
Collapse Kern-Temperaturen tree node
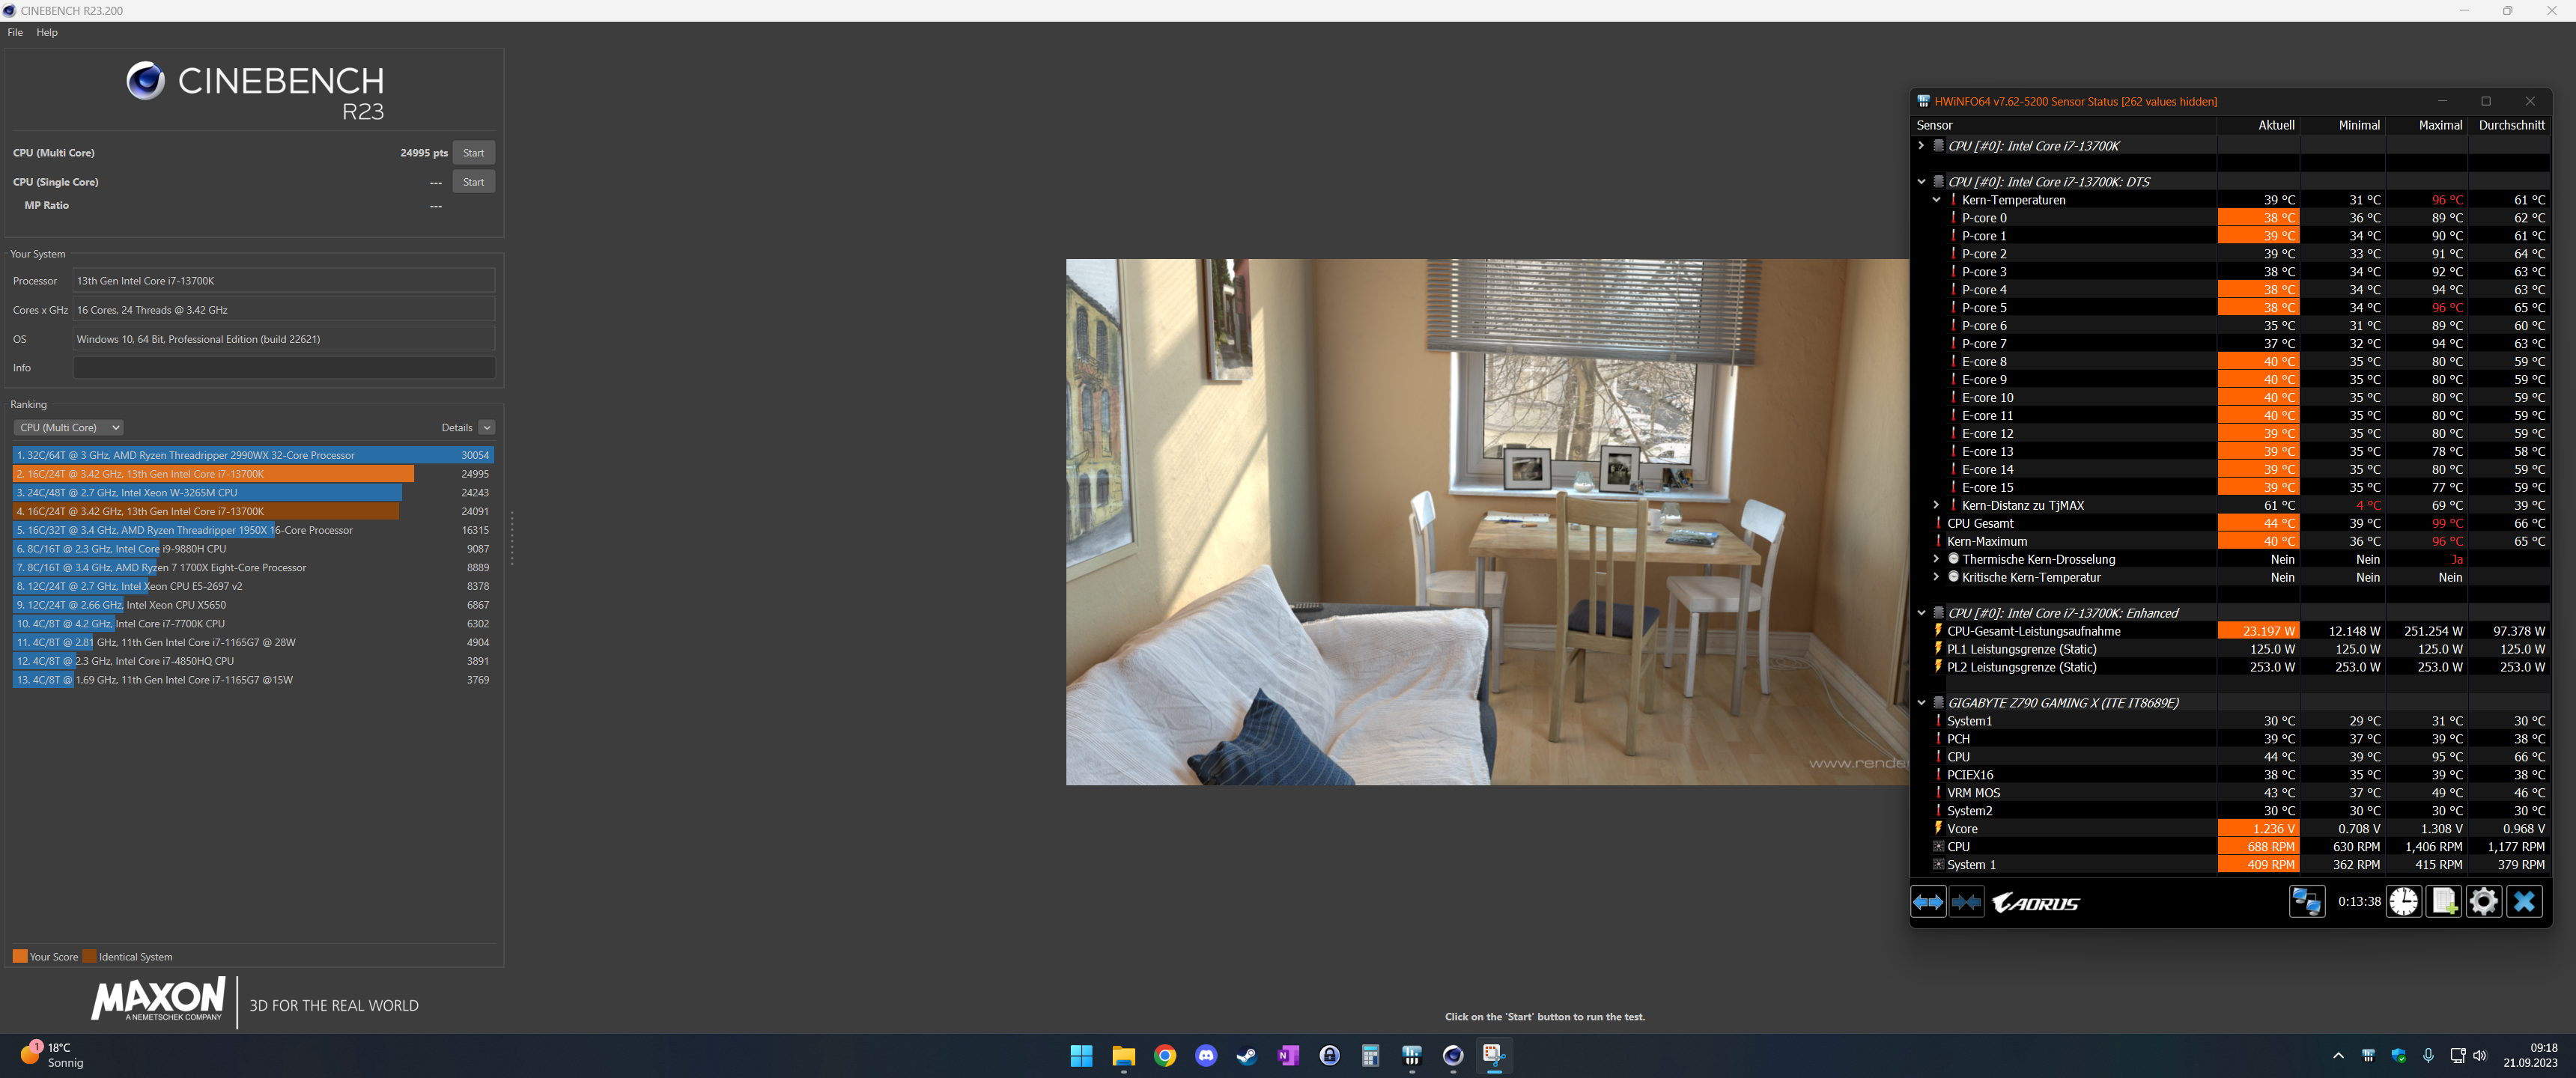1936,200
